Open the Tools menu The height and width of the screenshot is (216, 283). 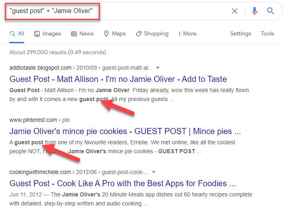(267, 34)
